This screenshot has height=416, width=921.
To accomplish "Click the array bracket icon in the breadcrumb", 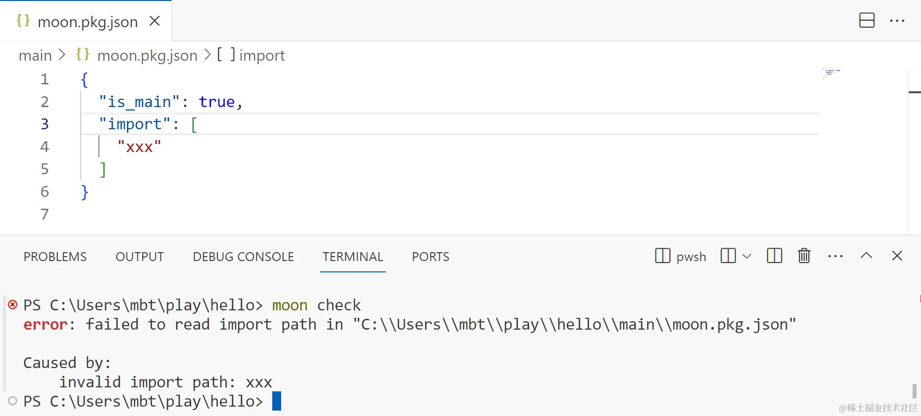I will point(226,55).
